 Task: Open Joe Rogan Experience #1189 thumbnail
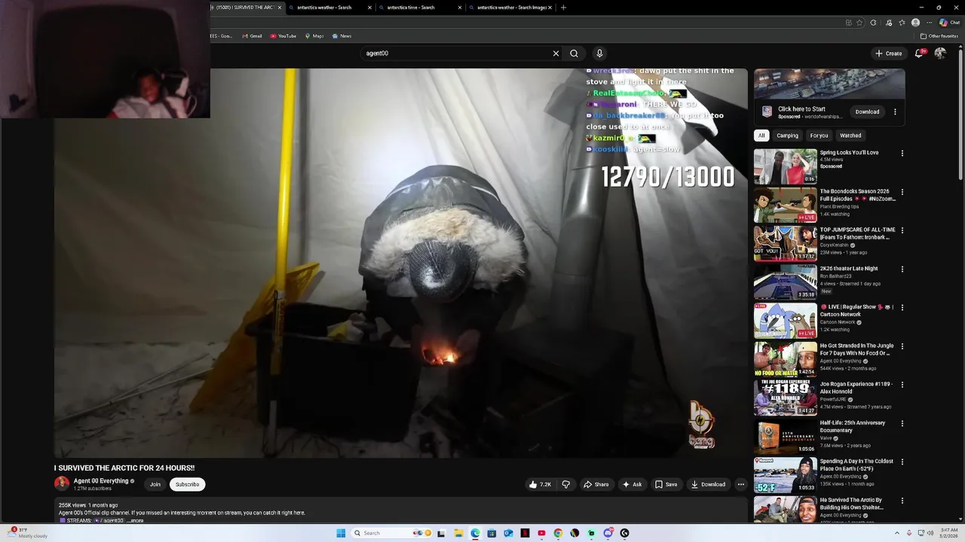(785, 397)
